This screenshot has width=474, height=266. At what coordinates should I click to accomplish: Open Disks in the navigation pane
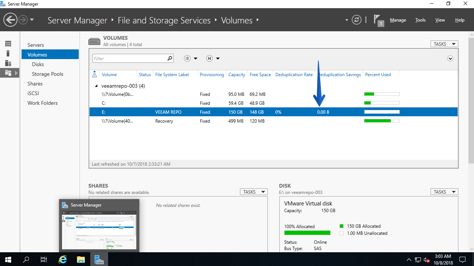click(x=38, y=64)
